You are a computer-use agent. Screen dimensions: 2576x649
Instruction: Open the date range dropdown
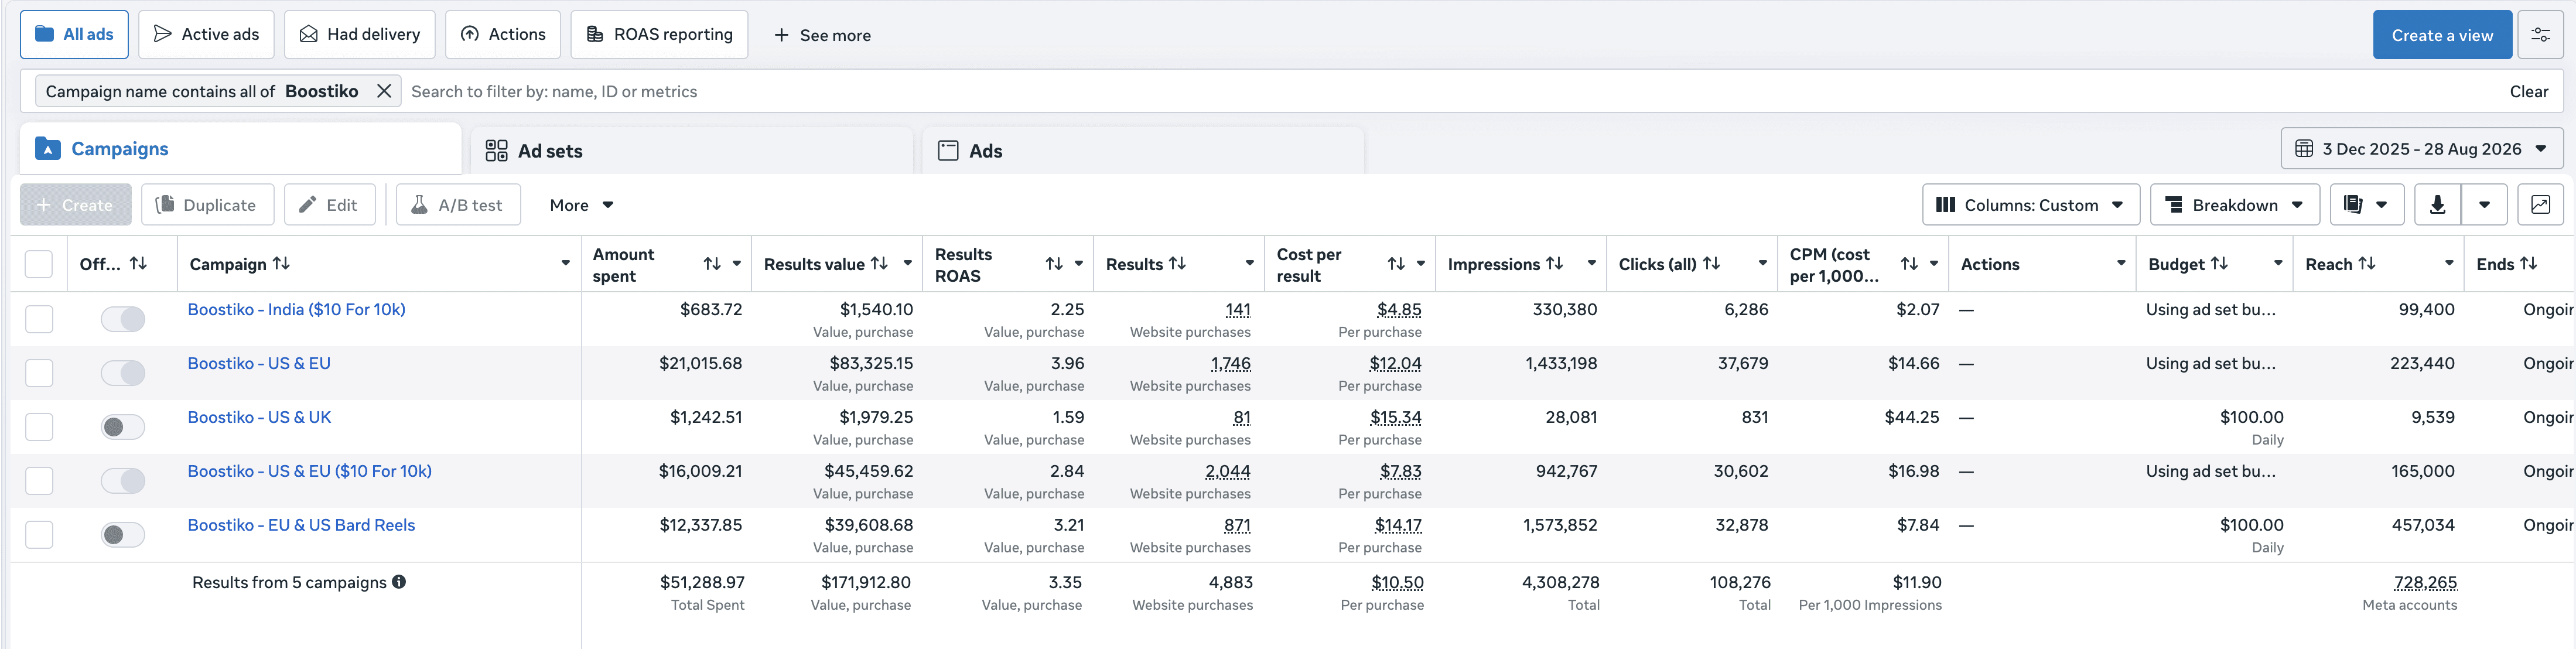point(2422,149)
